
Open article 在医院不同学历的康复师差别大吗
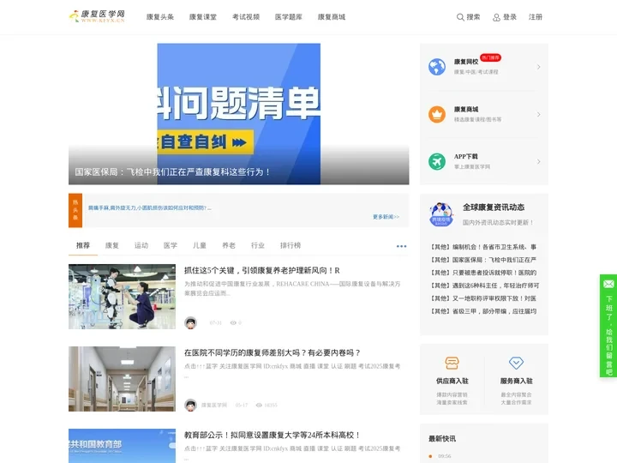tap(272, 352)
